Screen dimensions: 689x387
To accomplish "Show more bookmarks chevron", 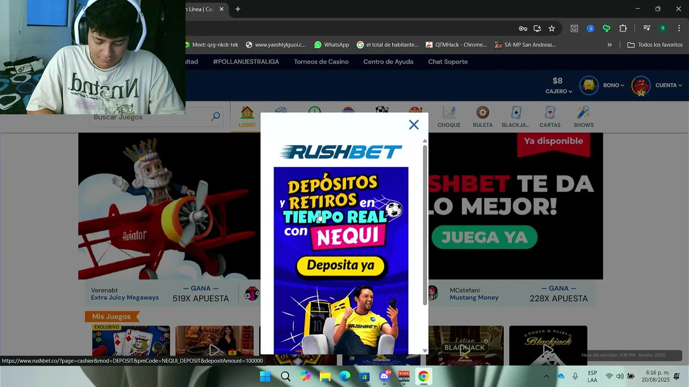I will 609,45.
